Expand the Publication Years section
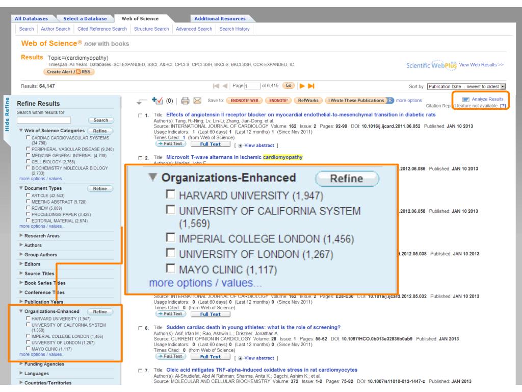This screenshot has height=392, width=522. 21,301
